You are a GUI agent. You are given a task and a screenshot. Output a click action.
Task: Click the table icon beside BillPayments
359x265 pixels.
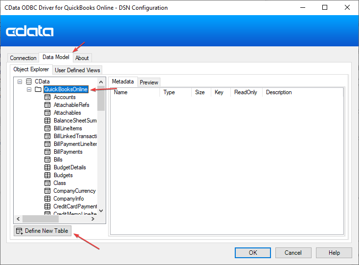47,152
